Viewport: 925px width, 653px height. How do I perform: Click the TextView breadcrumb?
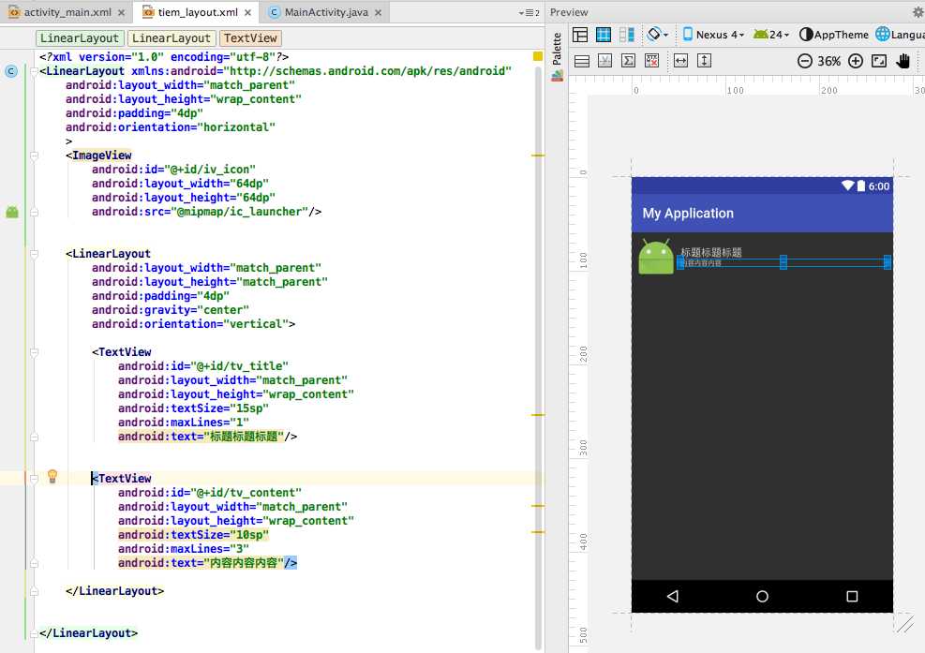[x=251, y=38]
